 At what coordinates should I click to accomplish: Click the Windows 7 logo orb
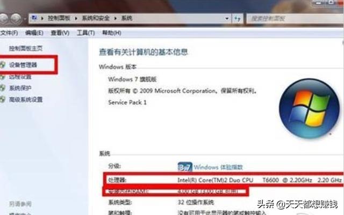tap(310, 109)
